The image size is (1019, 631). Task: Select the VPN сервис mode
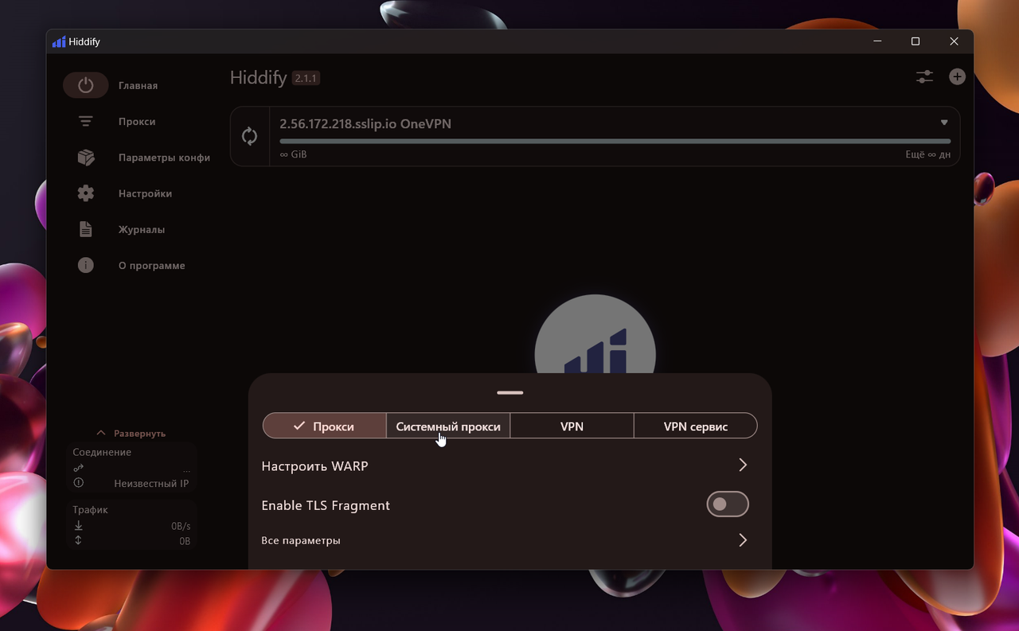[696, 426]
